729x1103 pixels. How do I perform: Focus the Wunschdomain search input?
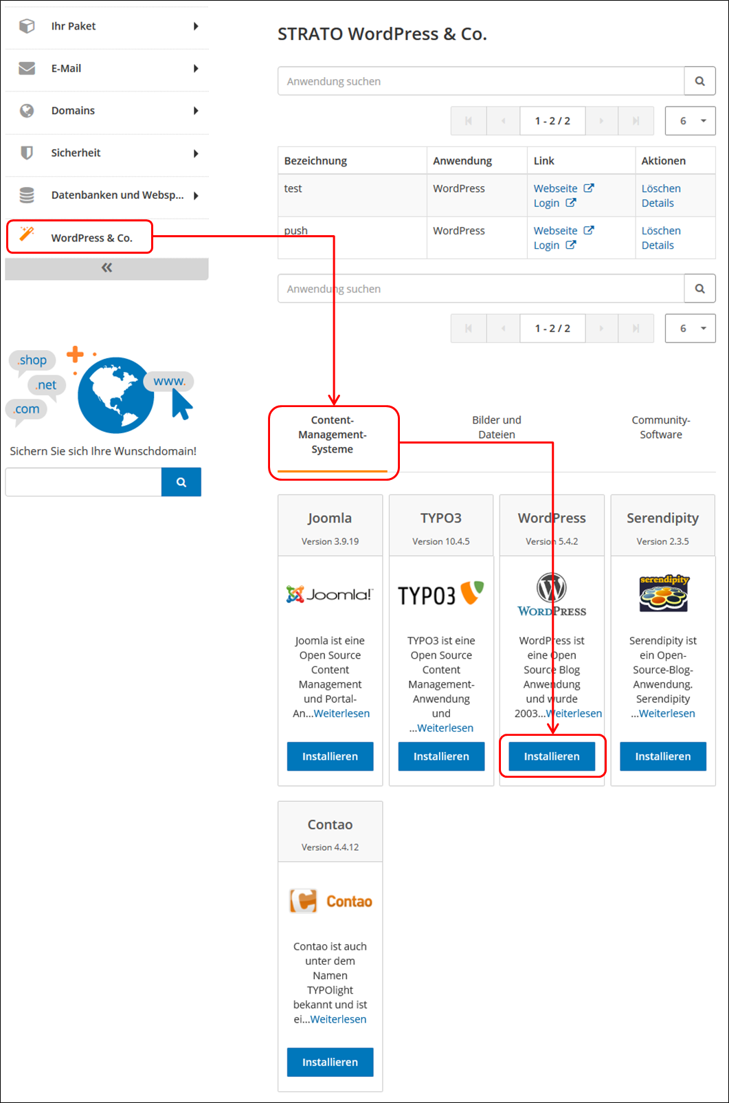click(83, 482)
